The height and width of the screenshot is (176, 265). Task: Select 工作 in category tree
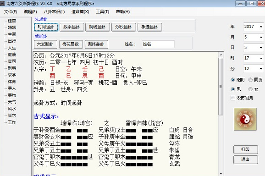click(12, 122)
